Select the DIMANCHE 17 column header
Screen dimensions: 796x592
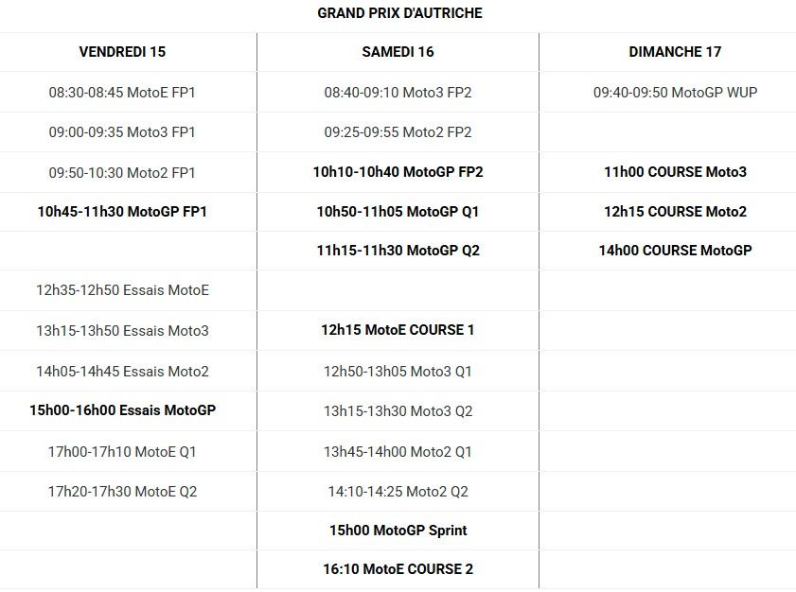pos(675,52)
